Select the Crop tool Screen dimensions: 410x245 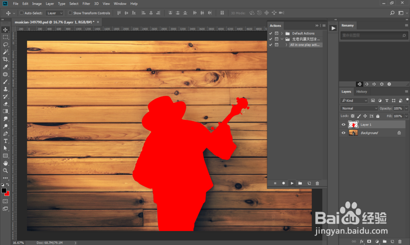coord(5,60)
